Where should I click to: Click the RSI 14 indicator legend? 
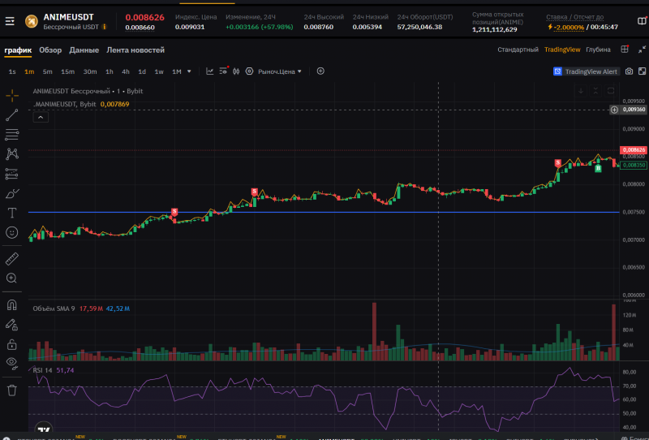[x=43, y=370]
